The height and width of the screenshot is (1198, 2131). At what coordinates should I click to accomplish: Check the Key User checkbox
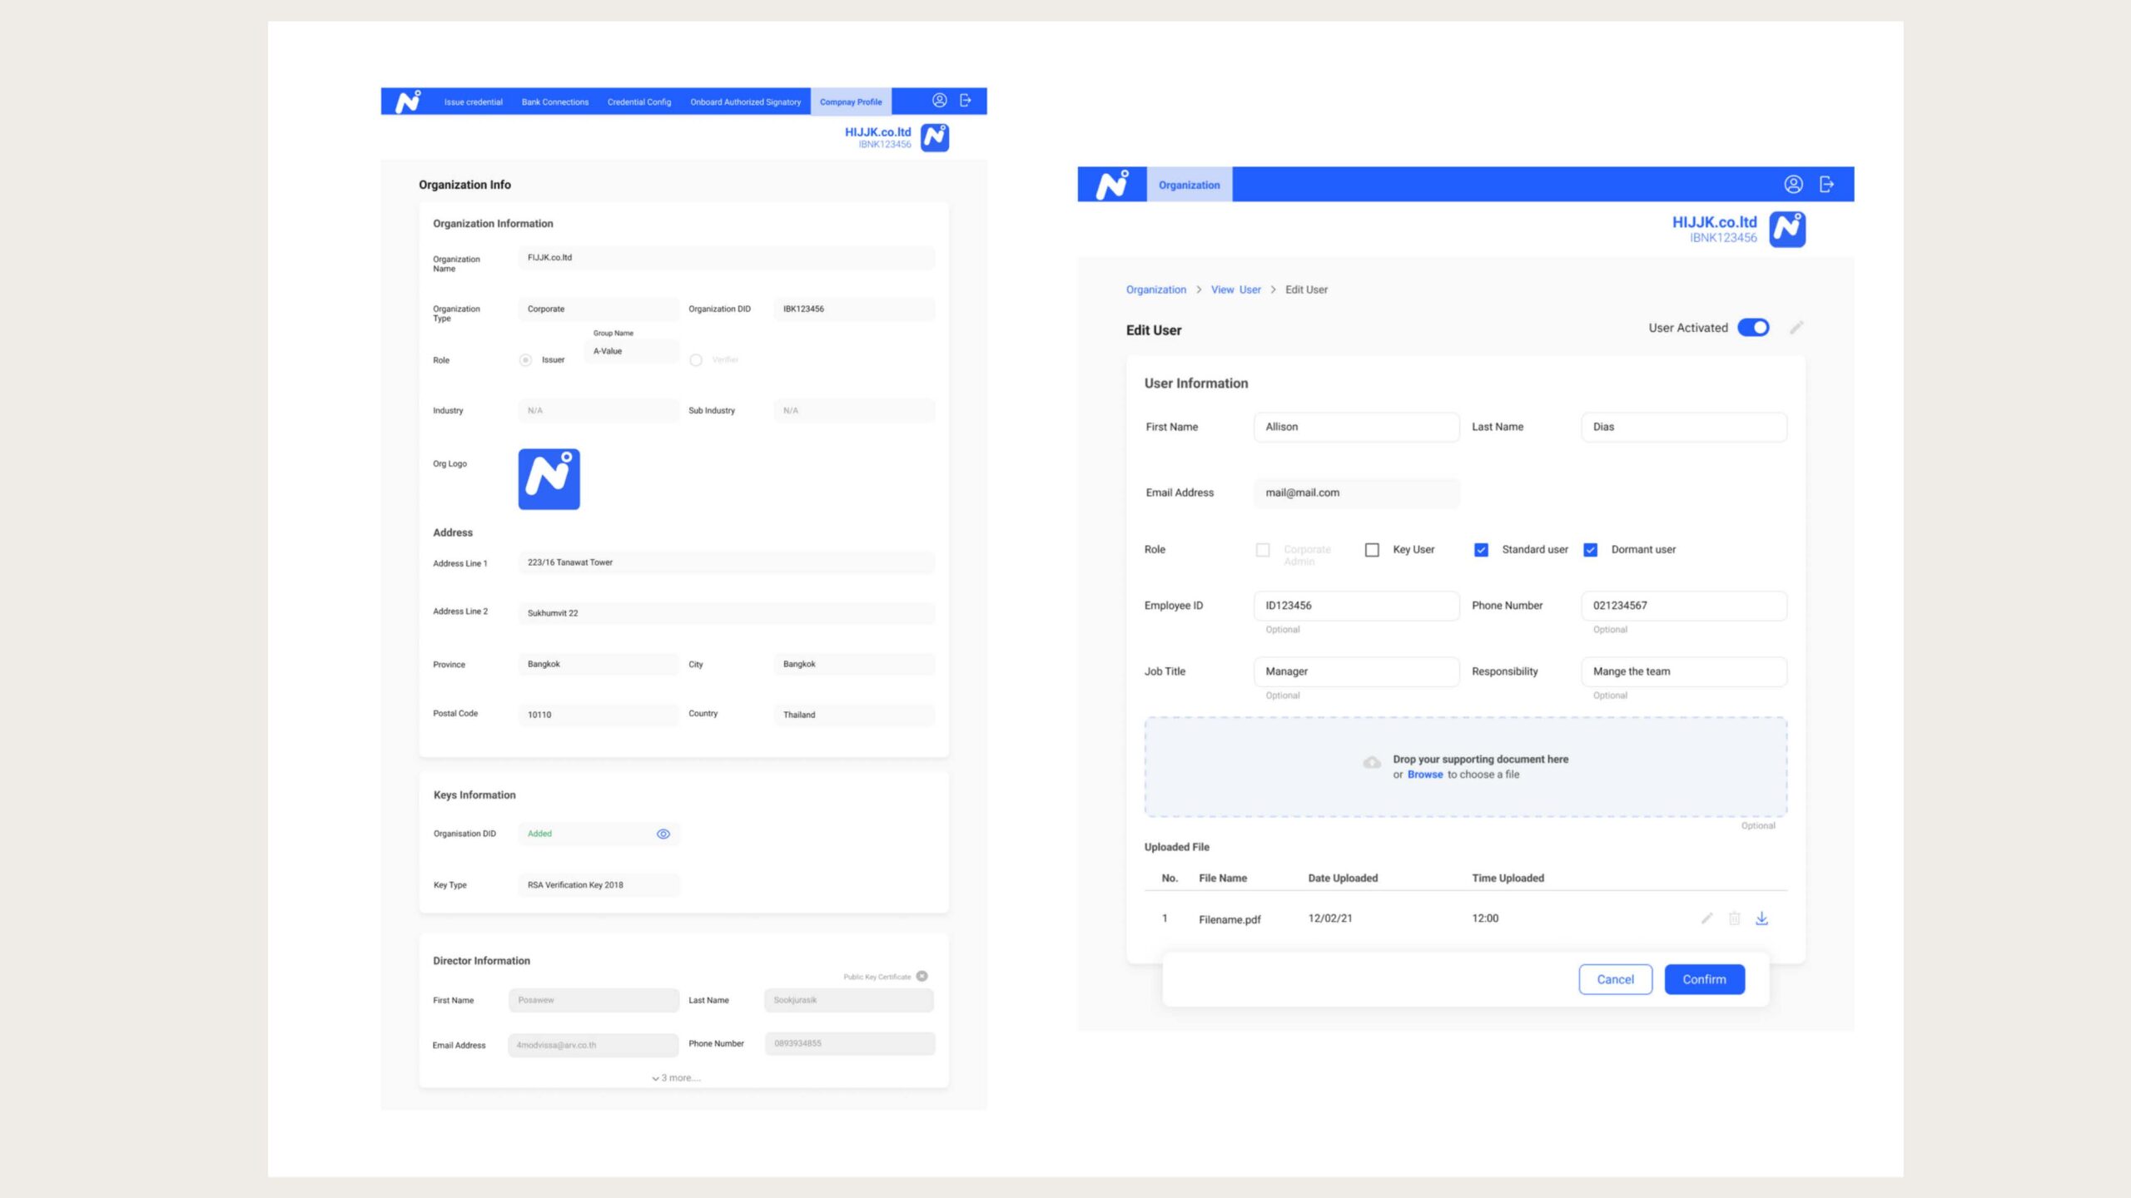pos(1372,550)
